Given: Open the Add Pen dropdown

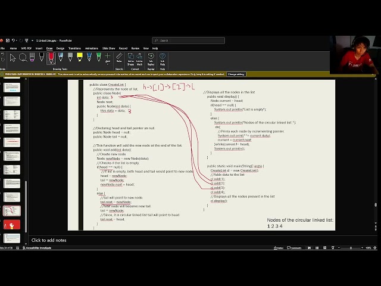Looking at the screenshot, I should pos(108,58).
